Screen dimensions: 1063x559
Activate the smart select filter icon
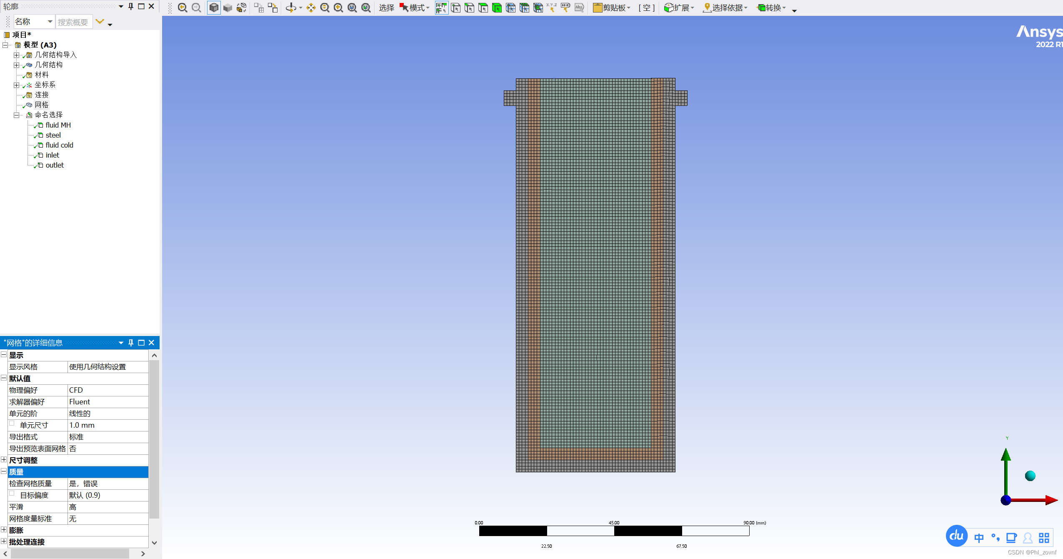[x=441, y=8]
